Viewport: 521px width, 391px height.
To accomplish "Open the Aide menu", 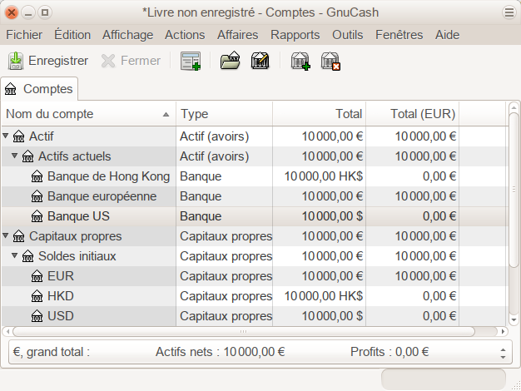I will point(447,35).
